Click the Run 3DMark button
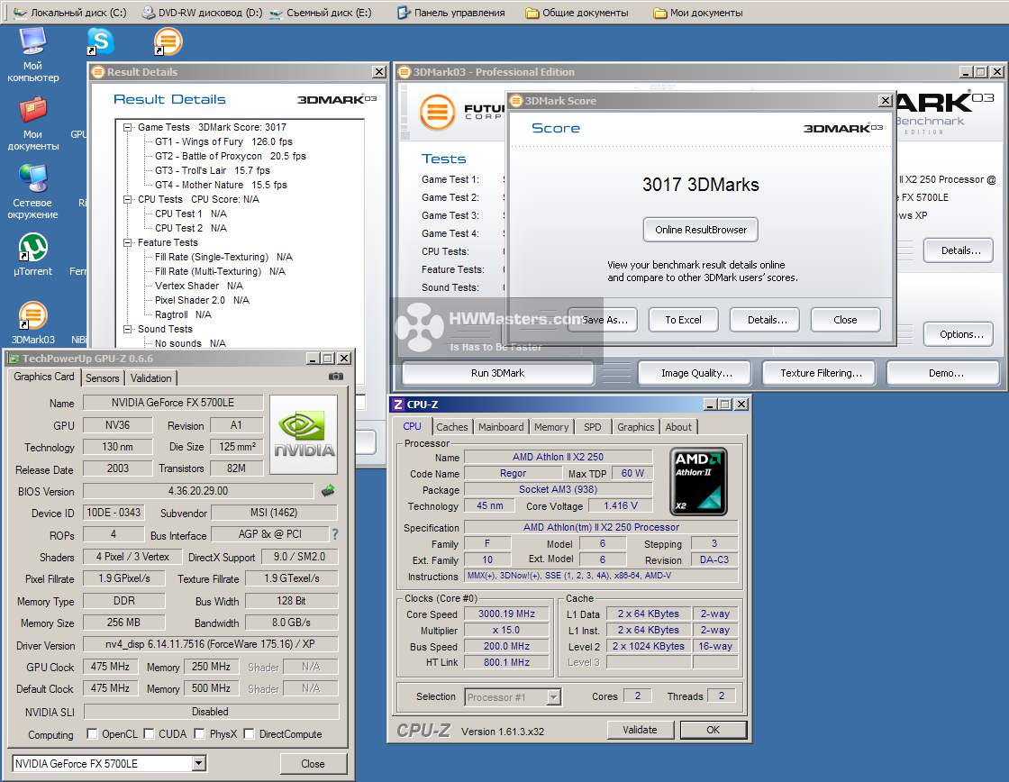The width and height of the screenshot is (1009, 782). point(498,373)
